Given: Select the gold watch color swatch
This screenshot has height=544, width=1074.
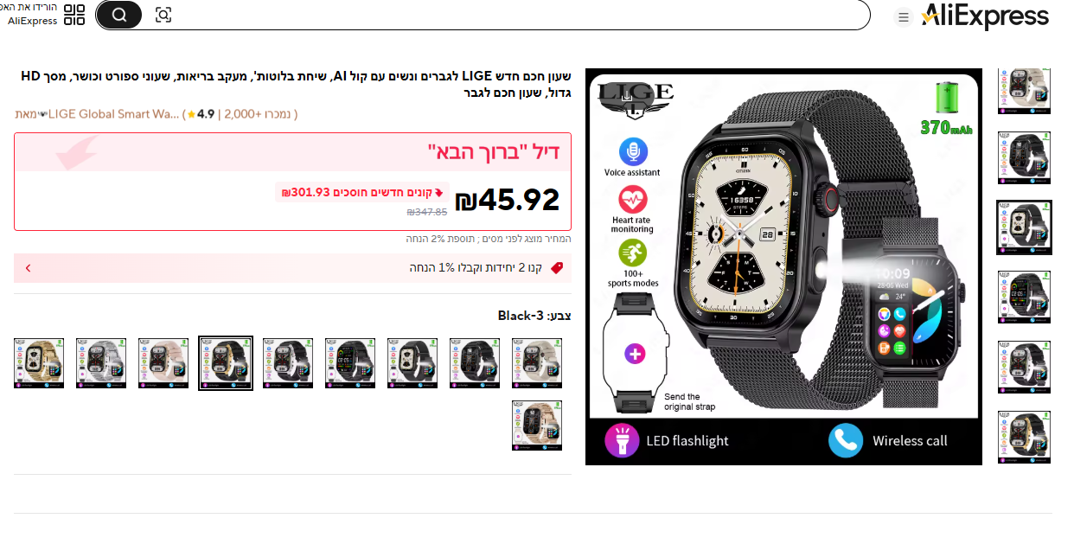Looking at the screenshot, I should pyautogui.click(x=39, y=363).
